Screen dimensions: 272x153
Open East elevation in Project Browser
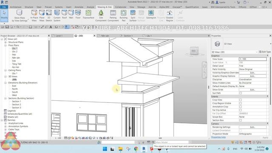click(14, 86)
